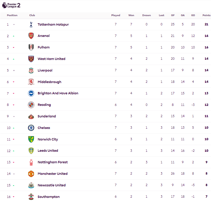This screenshot has width=211, height=202.
Task: Click the Premier League 2 logo
Action: [11, 5]
